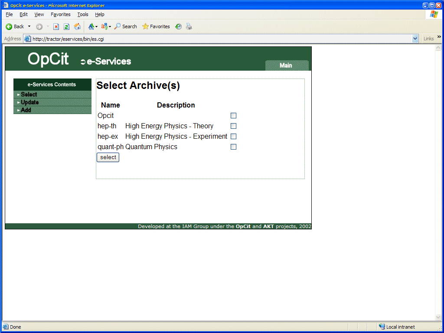
Task: Click the 'Opcit' archive name in the table
Action: (x=106, y=115)
